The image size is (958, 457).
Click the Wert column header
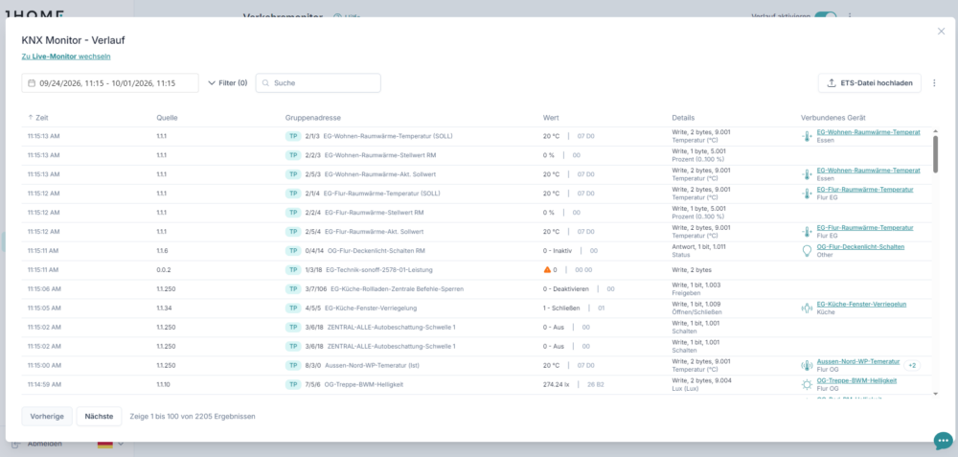pyautogui.click(x=551, y=117)
